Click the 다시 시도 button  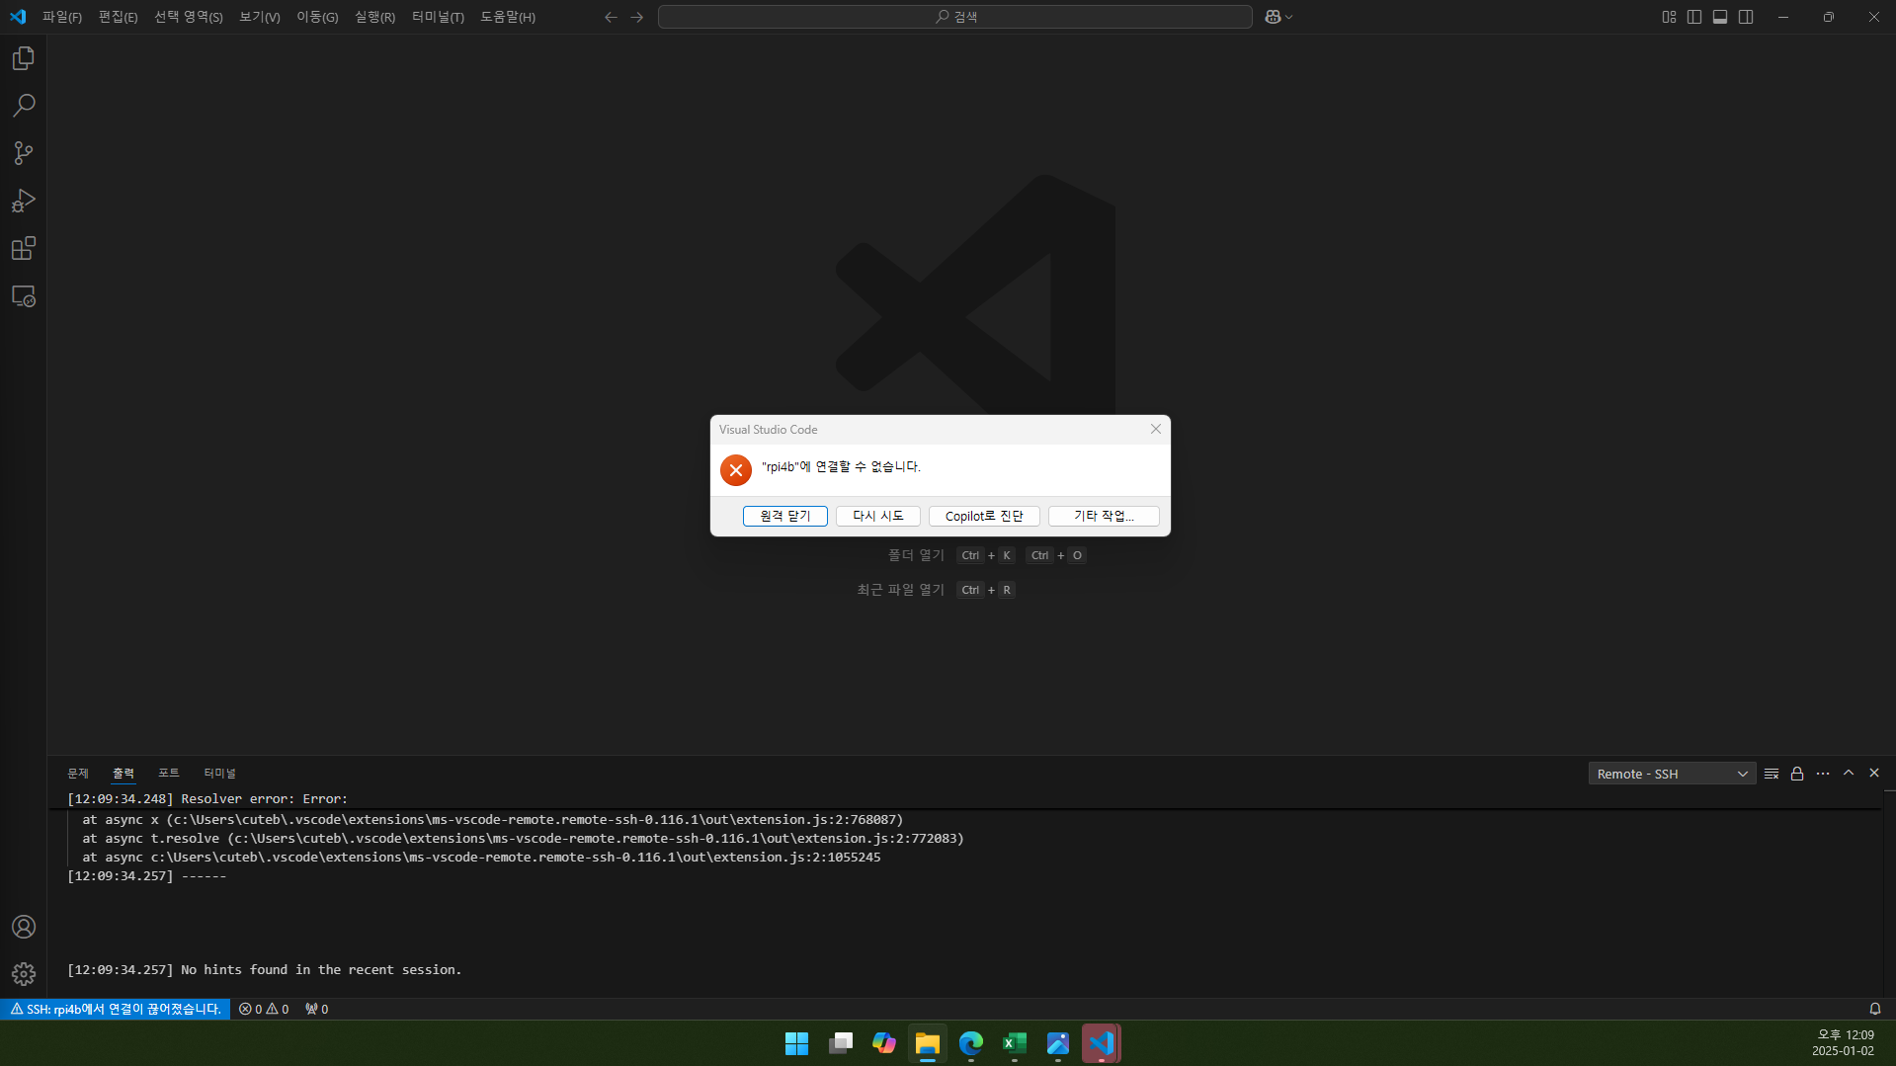[877, 516]
